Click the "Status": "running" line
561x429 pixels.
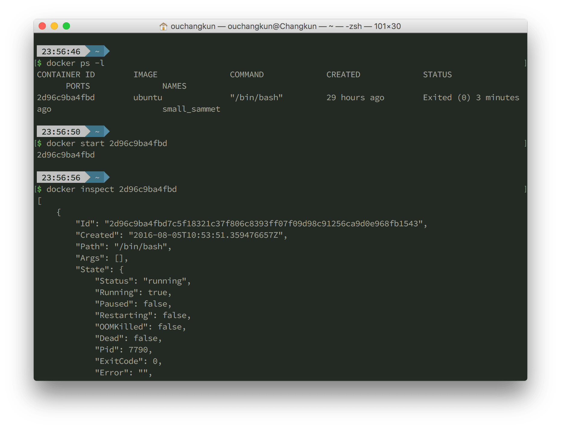(x=143, y=281)
